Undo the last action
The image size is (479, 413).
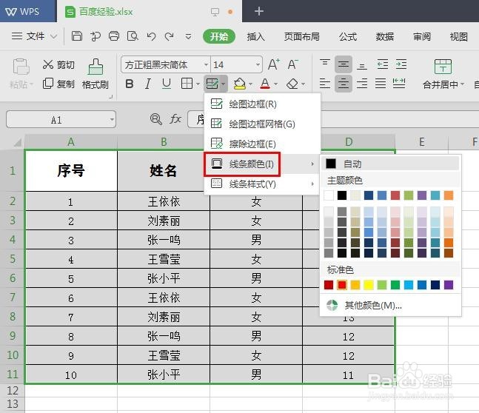click(x=151, y=37)
